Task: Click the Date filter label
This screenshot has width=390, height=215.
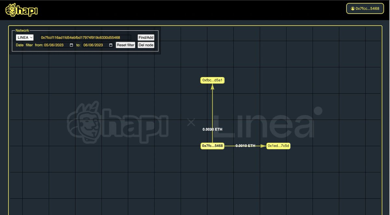Action: [24, 45]
